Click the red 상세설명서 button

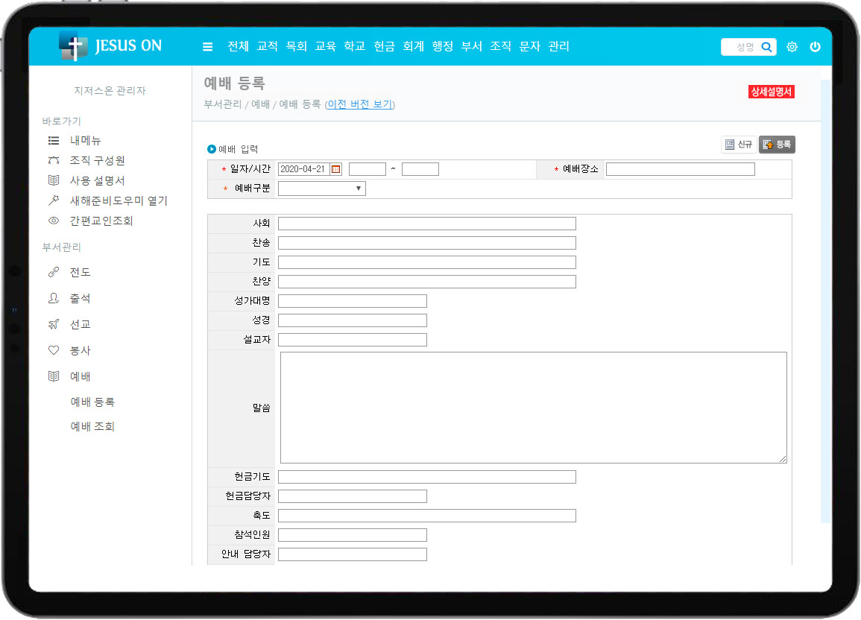[x=771, y=92]
